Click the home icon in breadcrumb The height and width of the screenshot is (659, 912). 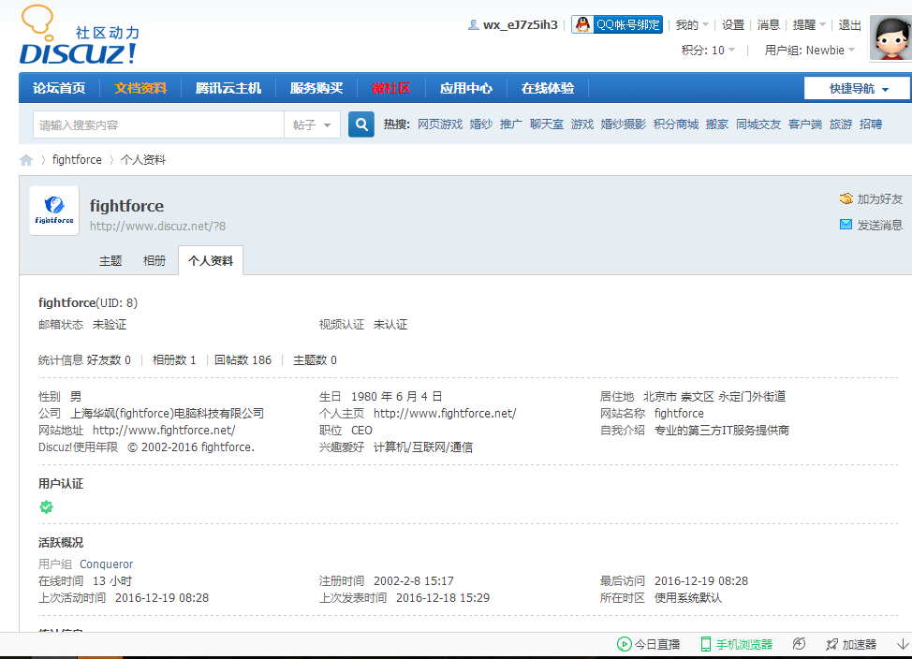click(26, 160)
